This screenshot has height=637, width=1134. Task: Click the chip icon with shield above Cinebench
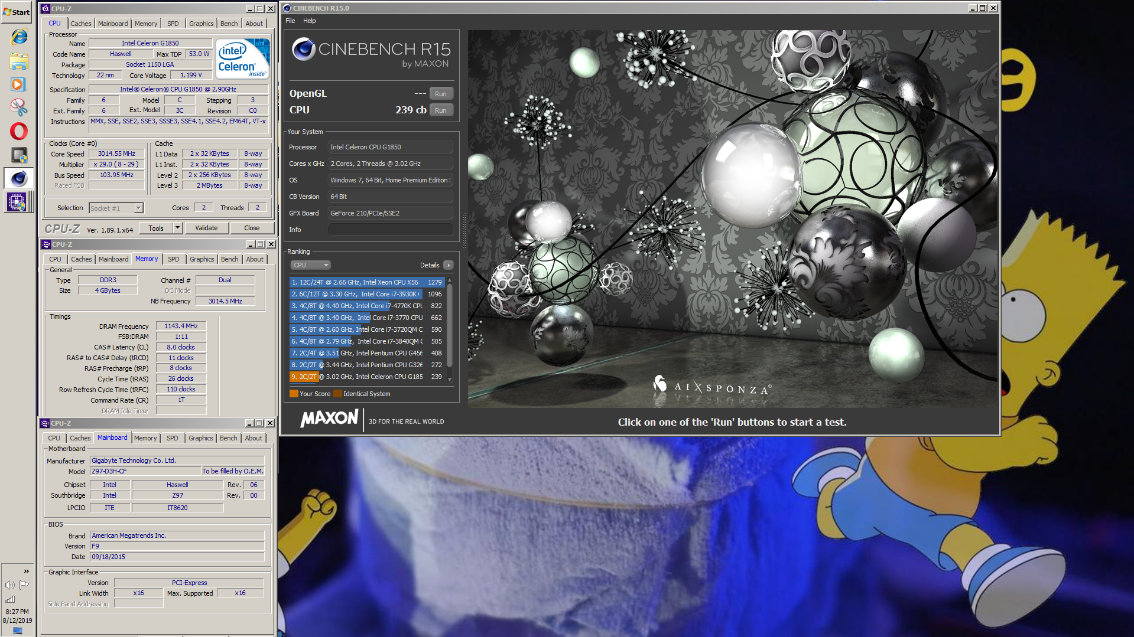pos(19,155)
